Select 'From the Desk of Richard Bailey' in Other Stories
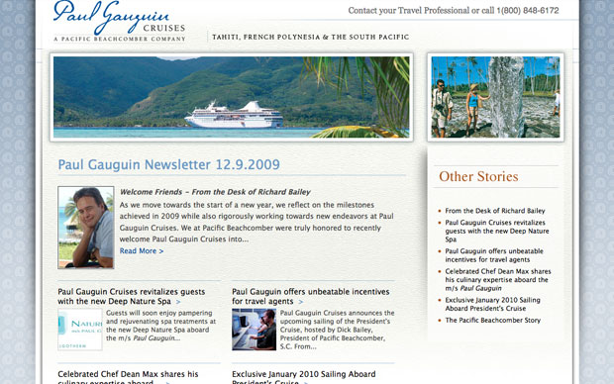This screenshot has width=614, height=384. (495, 211)
